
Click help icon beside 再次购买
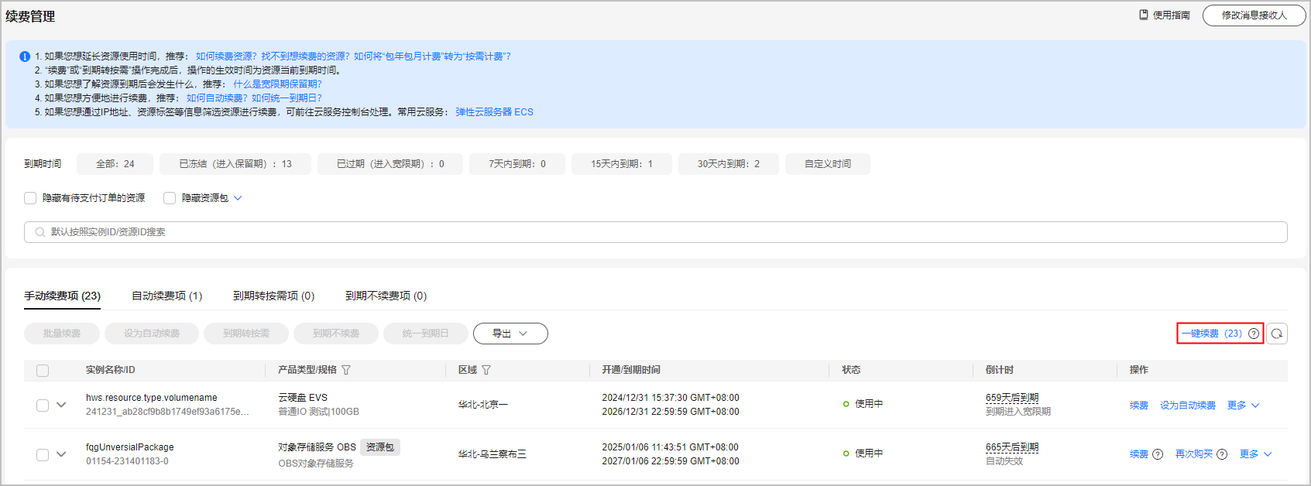(x=1222, y=454)
